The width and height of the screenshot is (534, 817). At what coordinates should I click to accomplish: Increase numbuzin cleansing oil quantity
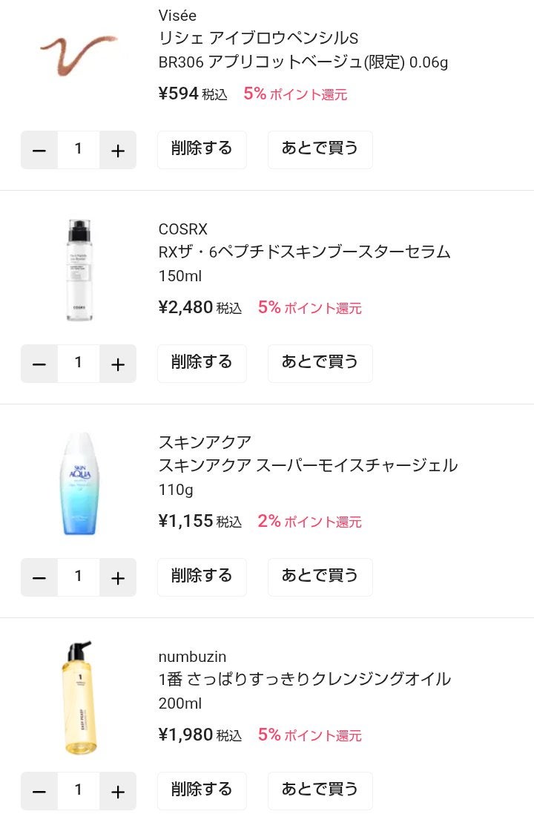tap(117, 791)
